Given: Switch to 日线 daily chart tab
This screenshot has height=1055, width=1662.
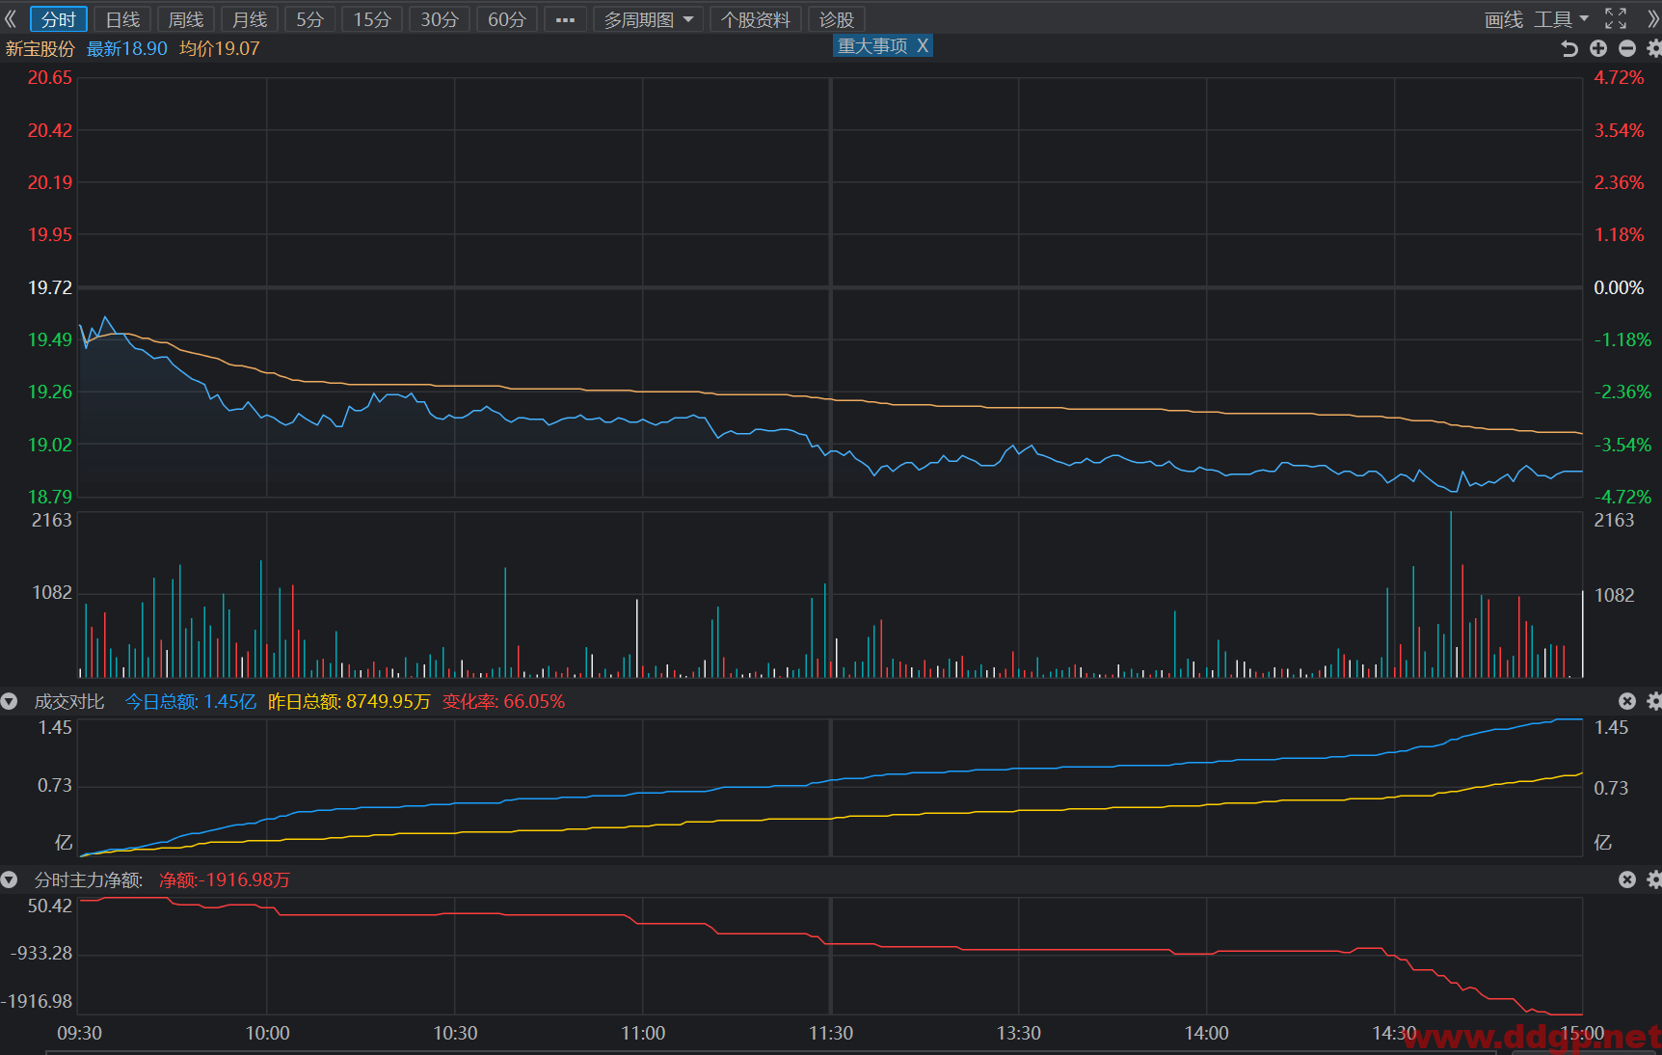Looking at the screenshot, I should (x=122, y=19).
